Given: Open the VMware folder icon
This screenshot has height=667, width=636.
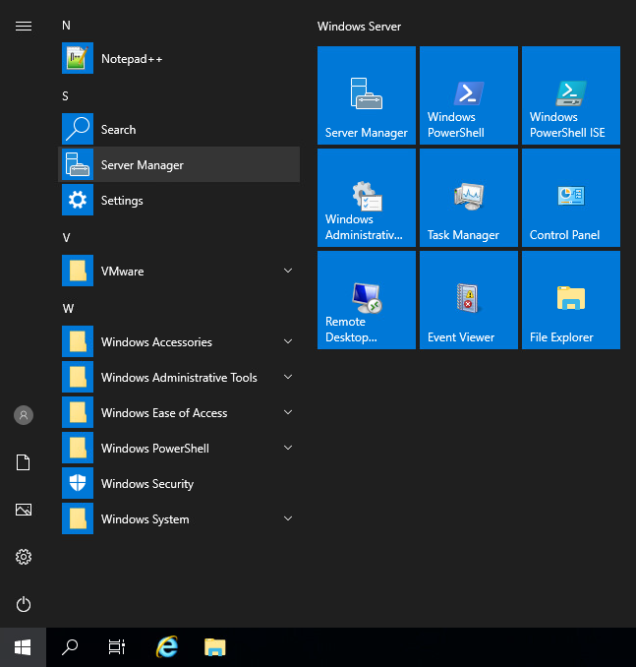Looking at the screenshot, I should click(x=78, y=271).
